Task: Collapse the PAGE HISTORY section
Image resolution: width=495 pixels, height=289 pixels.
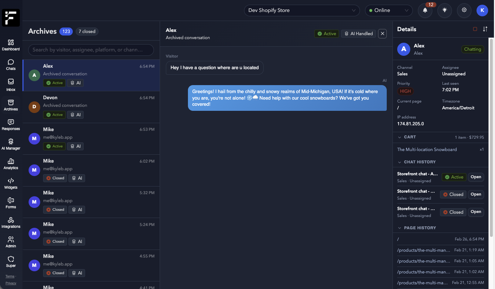Action: point(400,228)
